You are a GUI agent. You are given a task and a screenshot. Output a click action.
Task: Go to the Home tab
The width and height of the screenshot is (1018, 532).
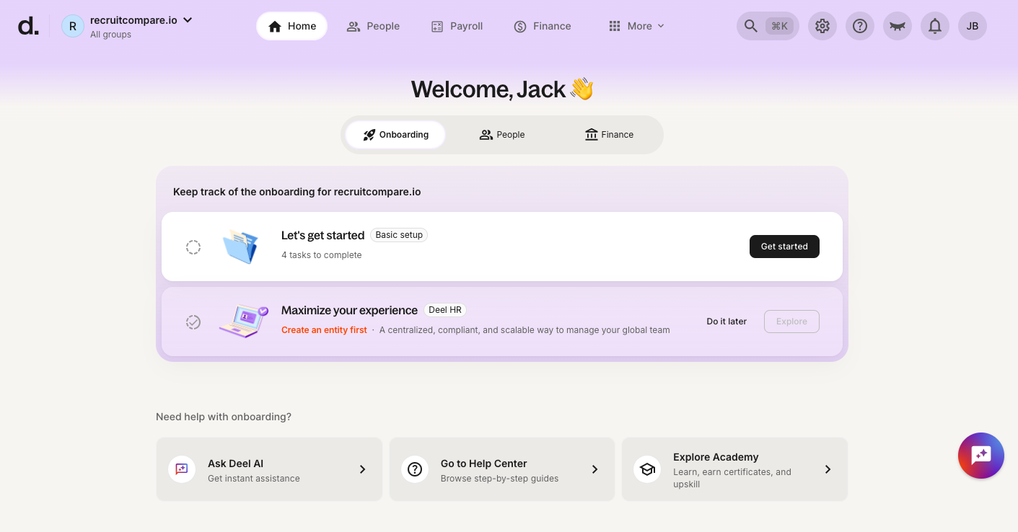[291, 26]
